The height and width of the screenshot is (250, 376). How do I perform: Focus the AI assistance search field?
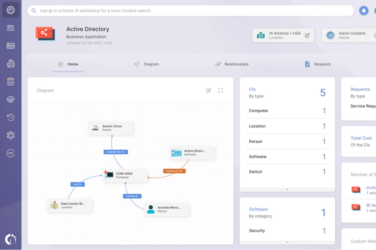pyautogui.click(x=191, y=11)
